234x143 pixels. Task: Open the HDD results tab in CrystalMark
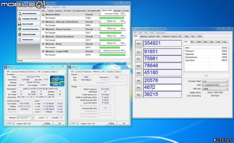(x=205, y=42)
